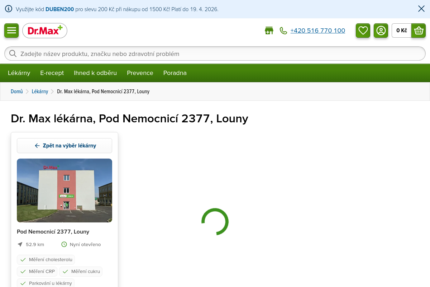This screenshot has width=430, height=287.
Task: Go to the Prevence section
Action: click(x=140, y=73)
